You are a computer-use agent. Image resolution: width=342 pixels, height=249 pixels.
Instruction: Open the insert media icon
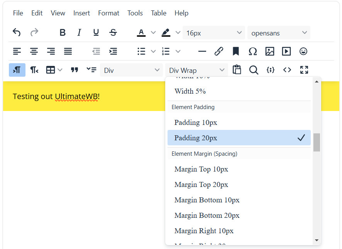coord(286,51)
